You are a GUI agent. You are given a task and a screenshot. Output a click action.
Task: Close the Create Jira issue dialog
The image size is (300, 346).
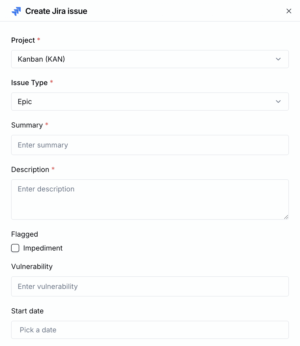[289, 11]
